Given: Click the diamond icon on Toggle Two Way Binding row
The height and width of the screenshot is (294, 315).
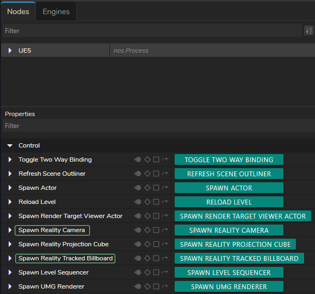Looking at the screenshot, I should click(147, 159).
